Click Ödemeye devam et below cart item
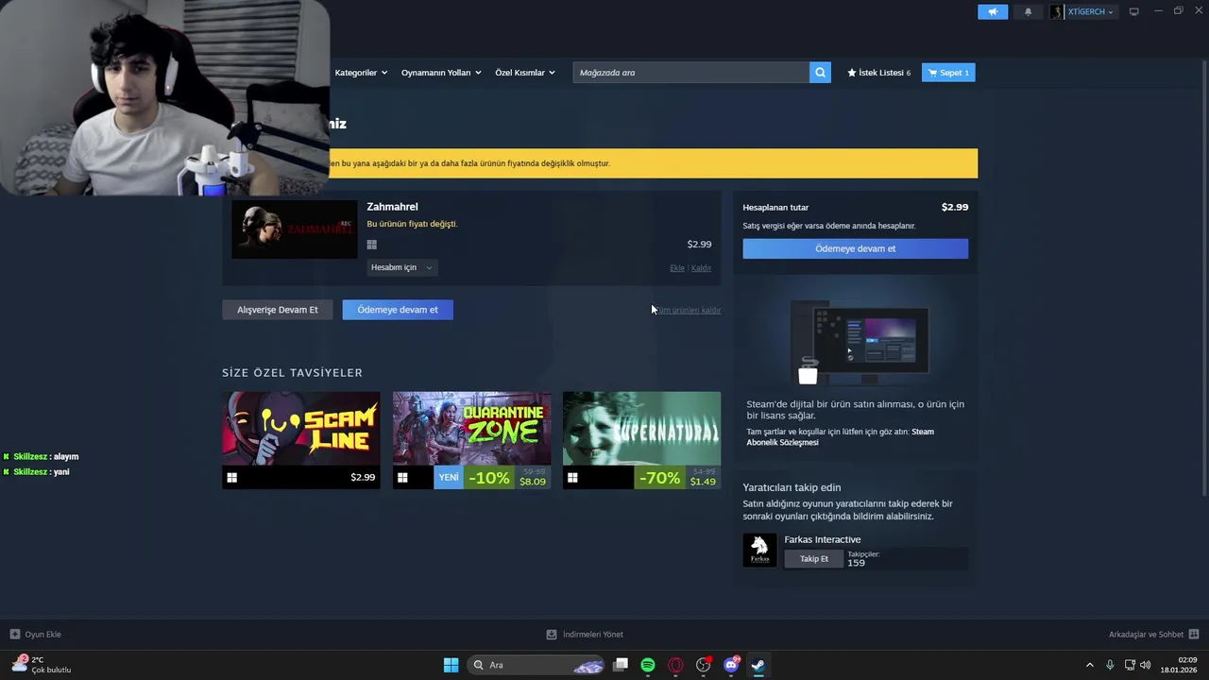 (398, 310)
